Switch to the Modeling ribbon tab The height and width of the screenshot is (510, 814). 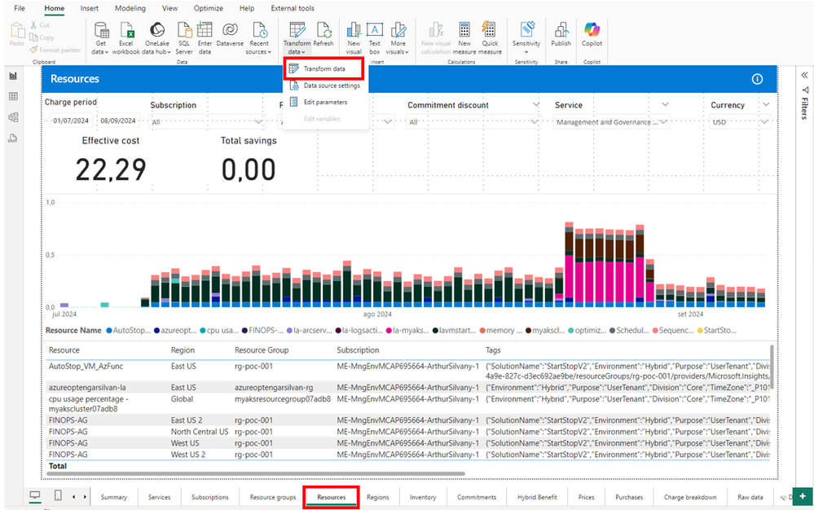130,8
